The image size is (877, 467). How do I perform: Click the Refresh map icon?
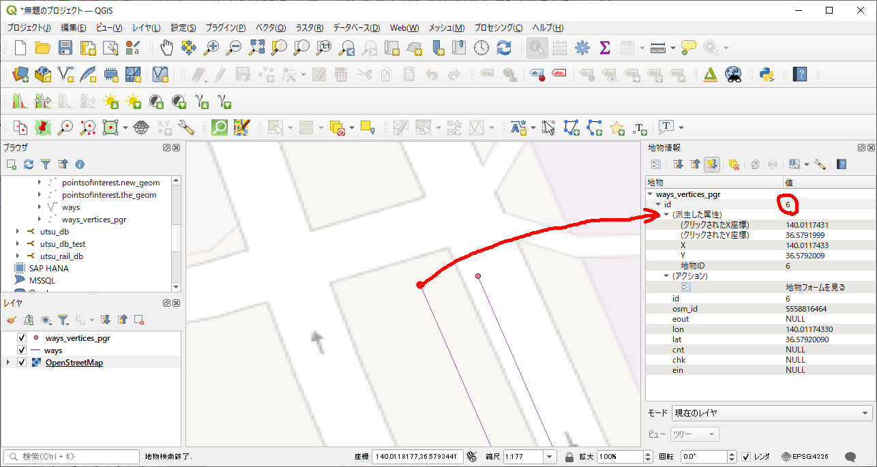504,48
